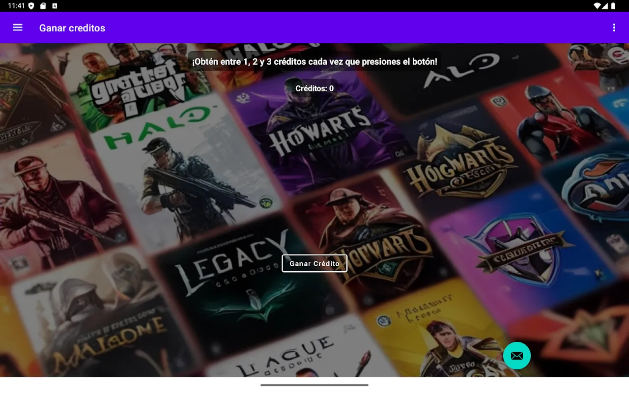Open the three-dot overflow menu

tap(614, 28)
